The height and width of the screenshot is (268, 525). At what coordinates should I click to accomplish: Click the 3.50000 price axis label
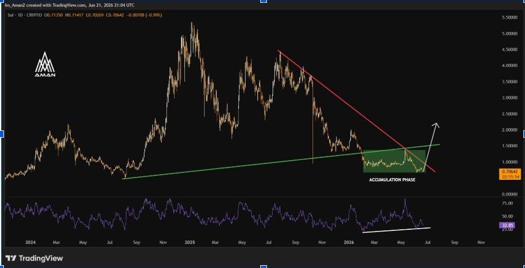pos(509,81)
